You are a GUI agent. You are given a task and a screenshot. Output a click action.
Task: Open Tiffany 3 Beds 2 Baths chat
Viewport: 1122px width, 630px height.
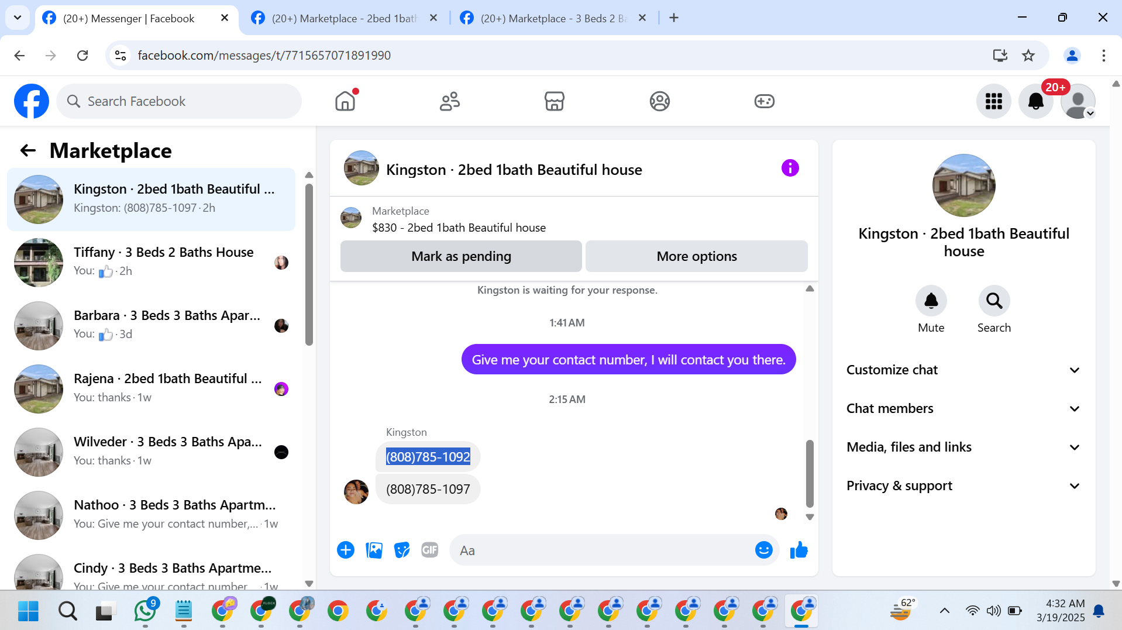click(x=151, y=263)
